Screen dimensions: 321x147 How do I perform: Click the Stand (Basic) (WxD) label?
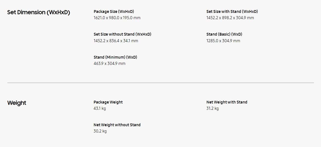pyautogui.click(x=224, y=34)
